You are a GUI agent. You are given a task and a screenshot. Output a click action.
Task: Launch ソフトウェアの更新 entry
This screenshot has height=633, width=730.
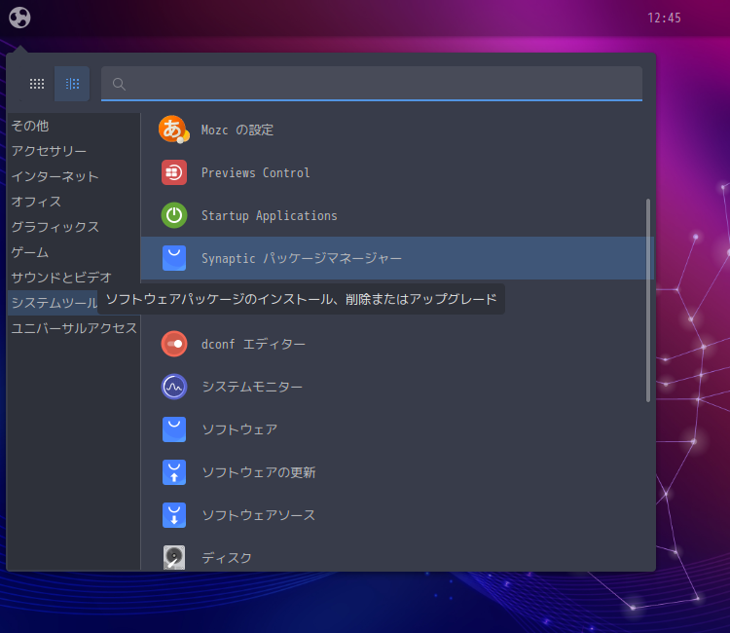(397, 472)
